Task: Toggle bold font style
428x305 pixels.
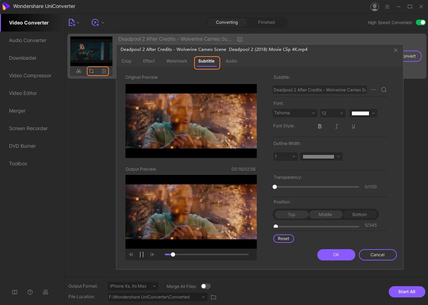Action: (320, 126)
